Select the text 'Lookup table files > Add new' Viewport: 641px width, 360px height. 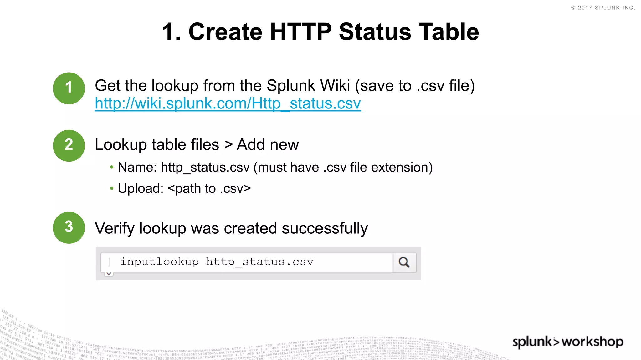pos(197,145)
